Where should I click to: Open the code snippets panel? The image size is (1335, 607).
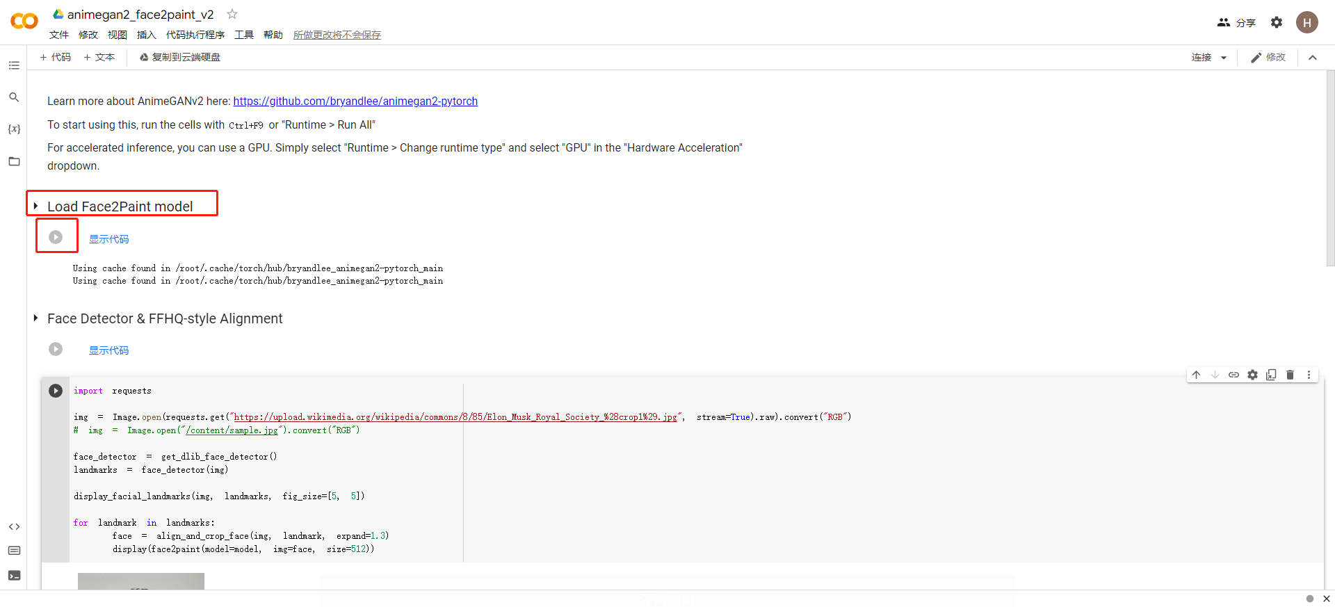[x=14, y=527]
